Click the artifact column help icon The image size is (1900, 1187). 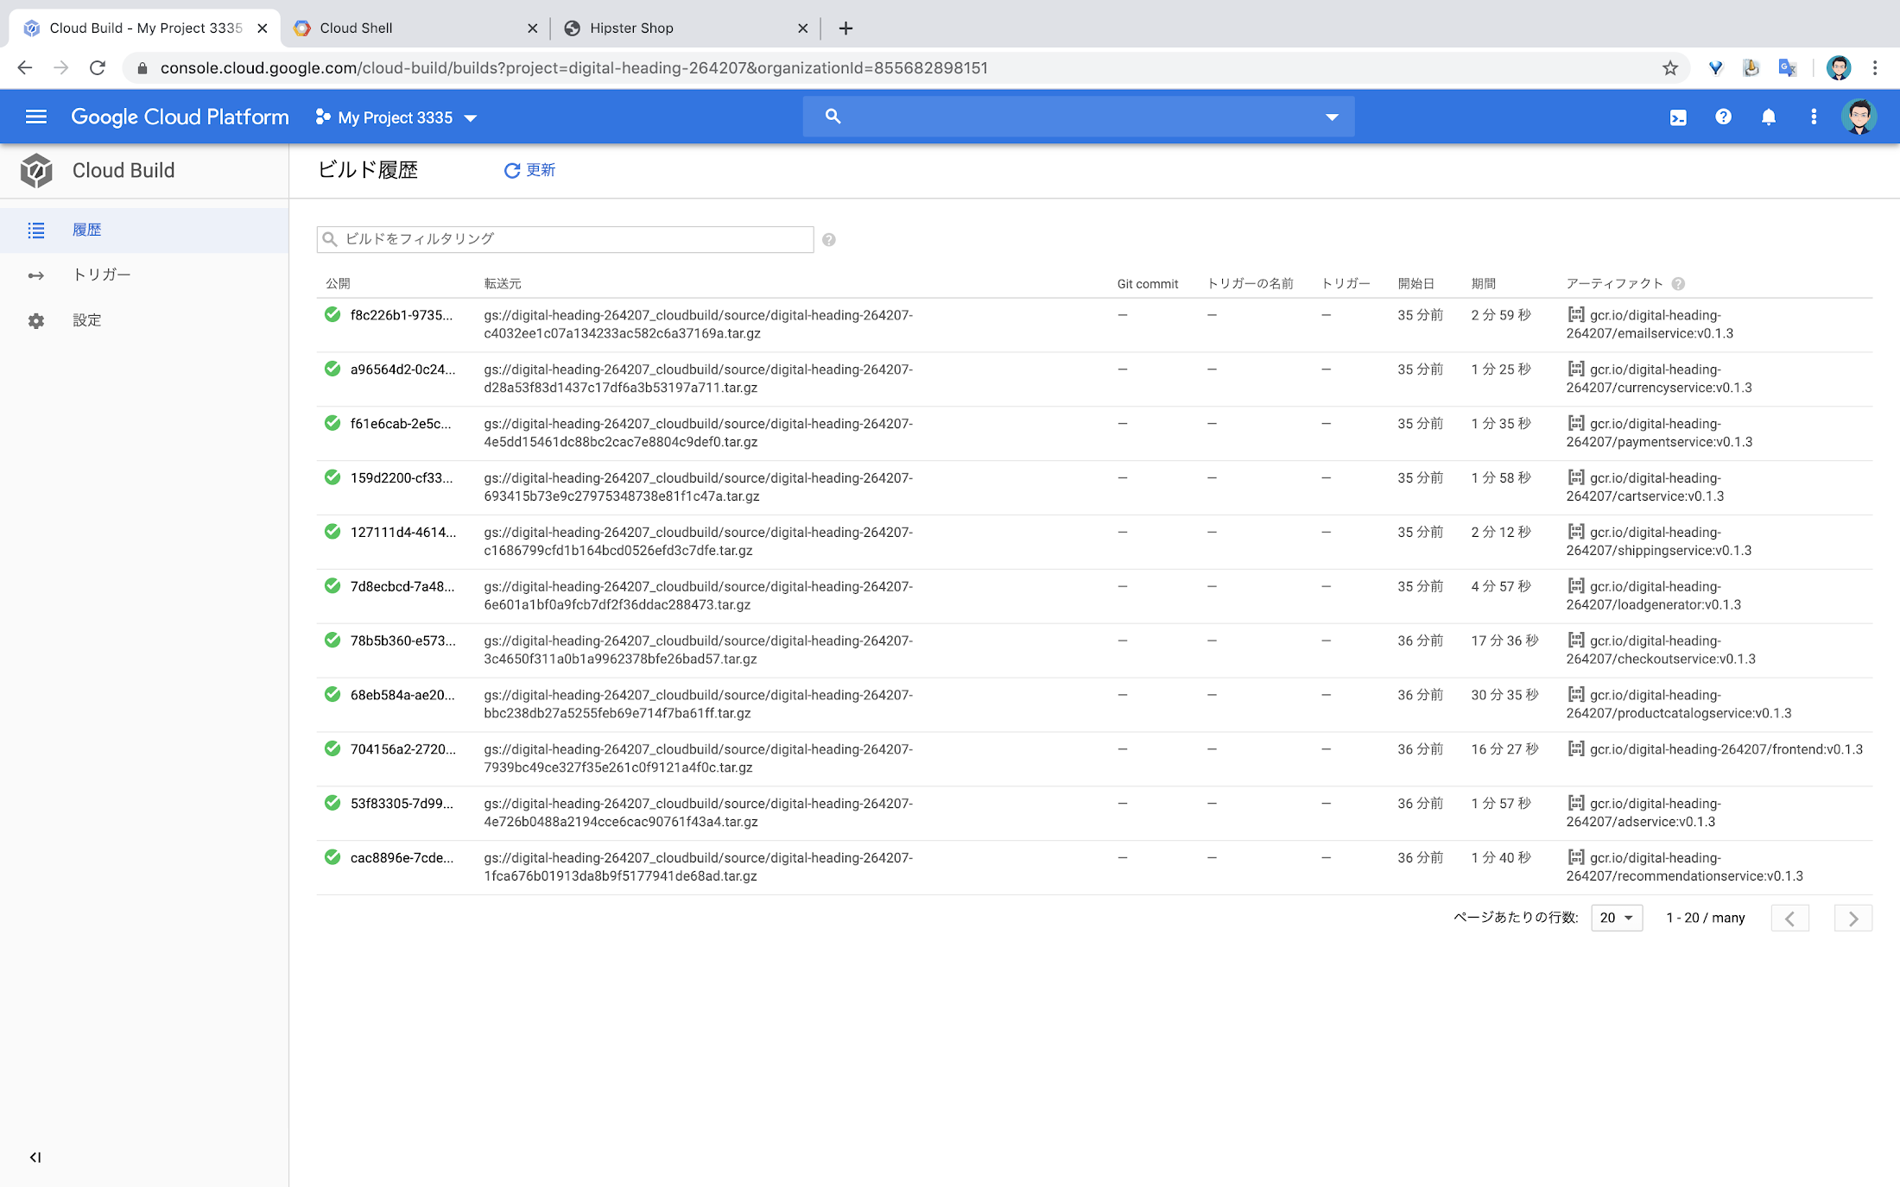point(1678,284)
